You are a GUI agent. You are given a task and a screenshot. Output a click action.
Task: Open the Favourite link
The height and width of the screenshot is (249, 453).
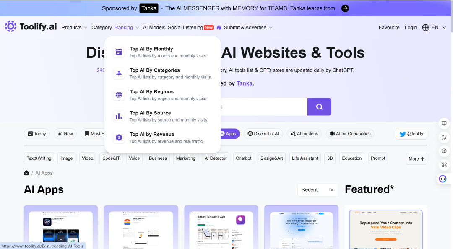point(389,27)
